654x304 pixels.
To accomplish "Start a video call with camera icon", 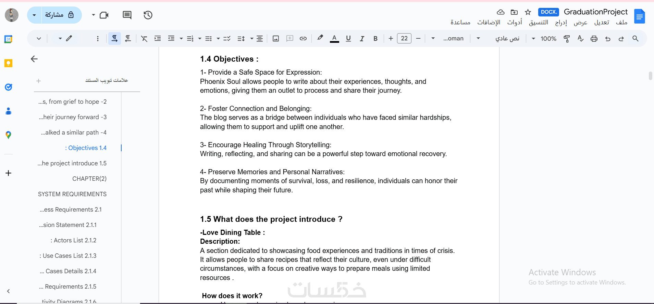I will [x=104, y=15].
